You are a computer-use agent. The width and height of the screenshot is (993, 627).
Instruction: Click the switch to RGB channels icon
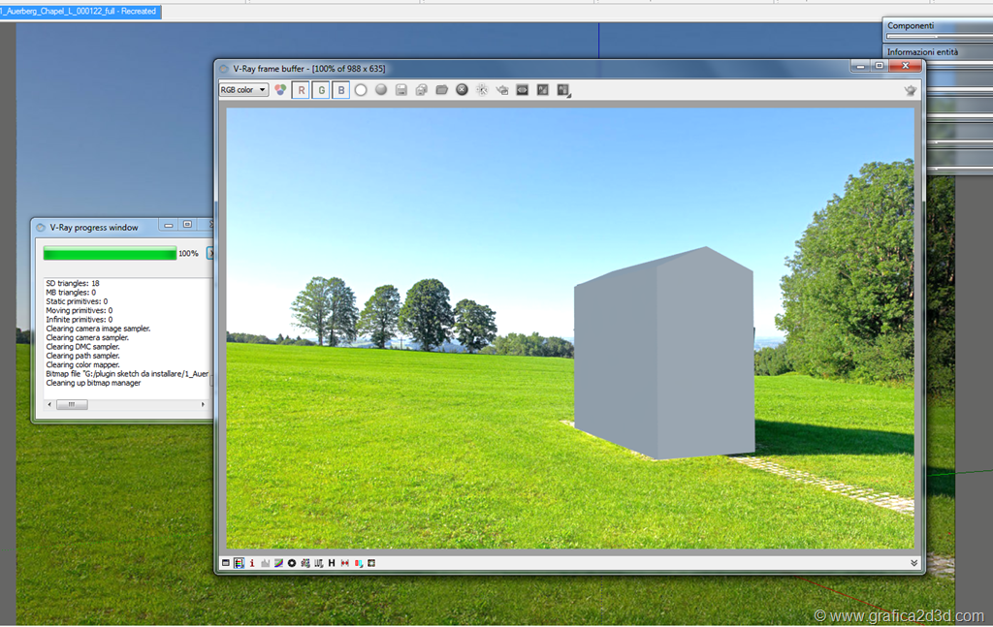click(x=280, y=90)
